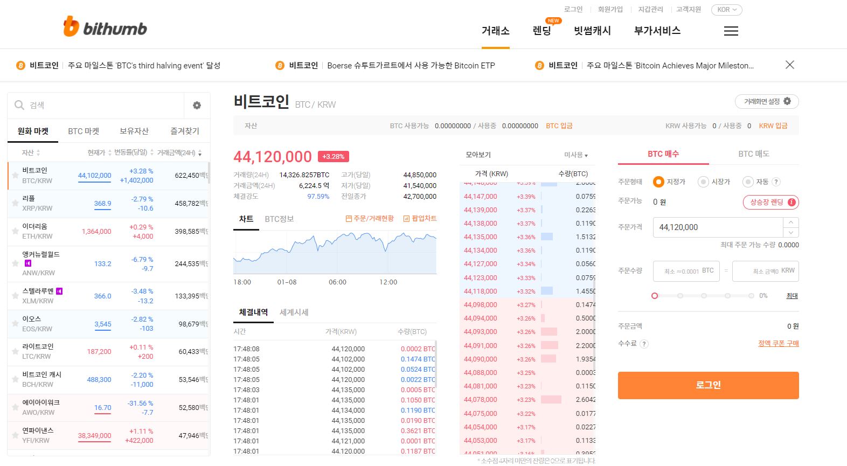Favorite star for 이오스 EOS/KRW

point(15,324)
